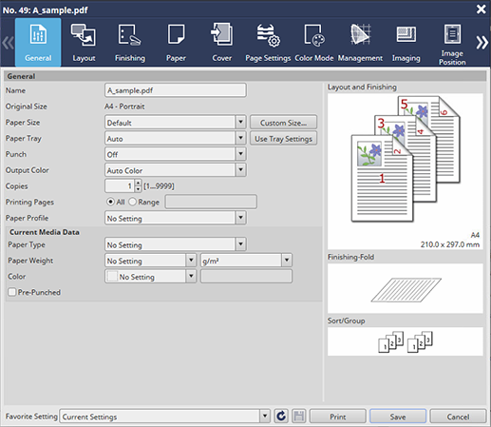
Task: Open the Imaging settings icon
Action: pos(406,34)
